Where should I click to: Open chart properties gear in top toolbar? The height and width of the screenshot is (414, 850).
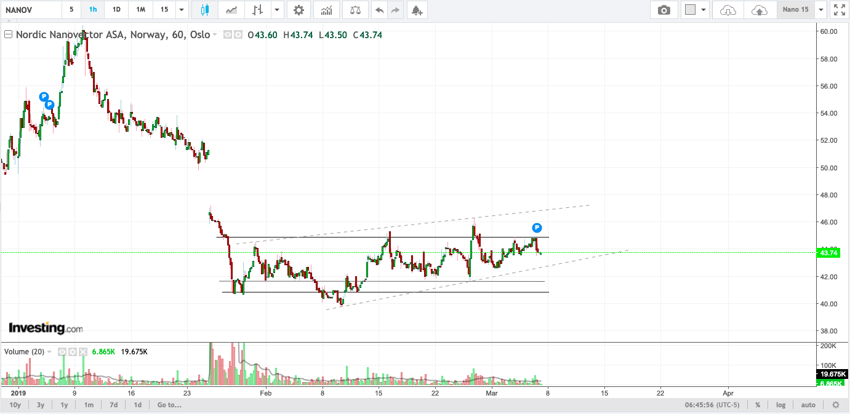coord(299,10)
